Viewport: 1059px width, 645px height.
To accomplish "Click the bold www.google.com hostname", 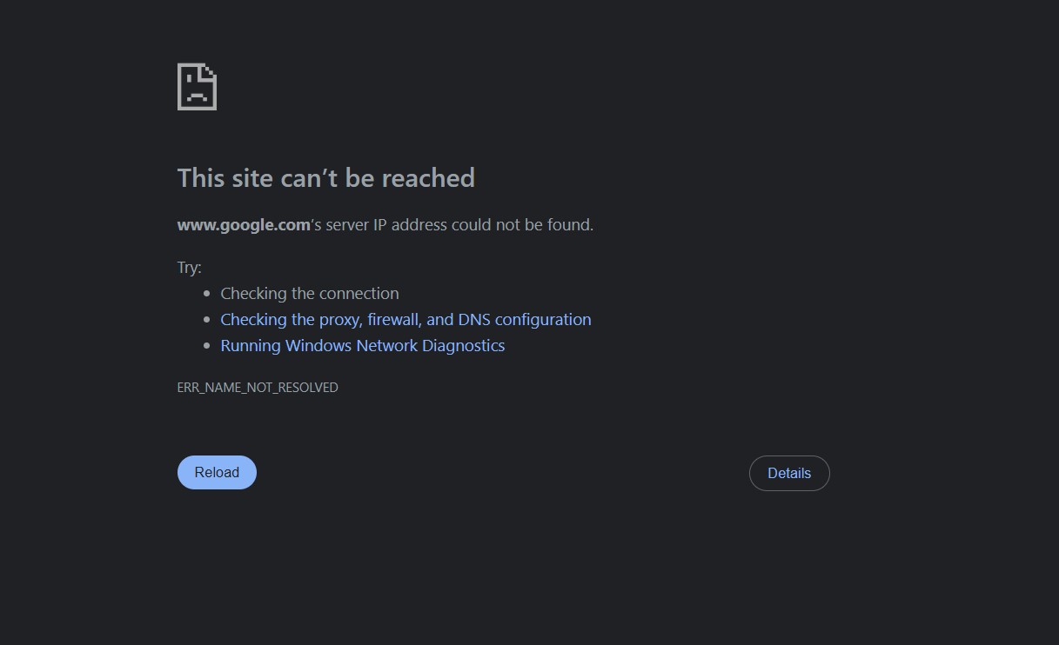I will 244,225.
